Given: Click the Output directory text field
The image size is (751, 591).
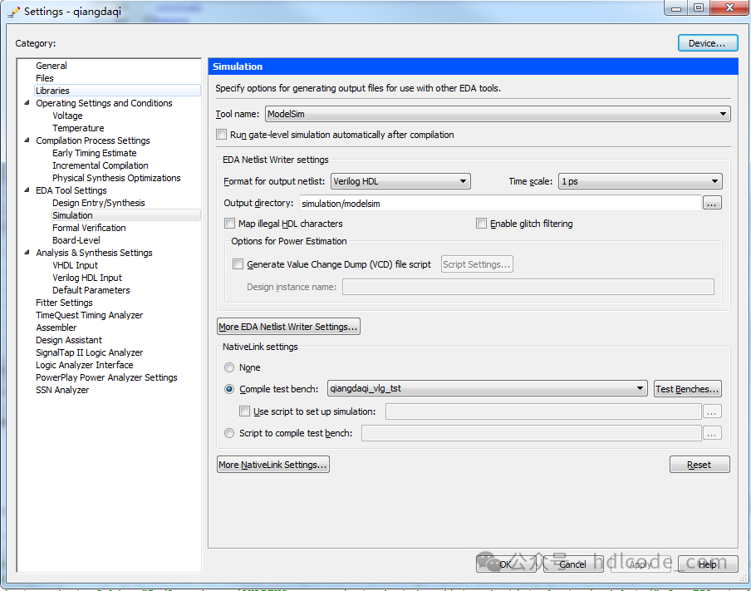Looking at the screenshot, I should pyautogui.click(x=500, y=203).
